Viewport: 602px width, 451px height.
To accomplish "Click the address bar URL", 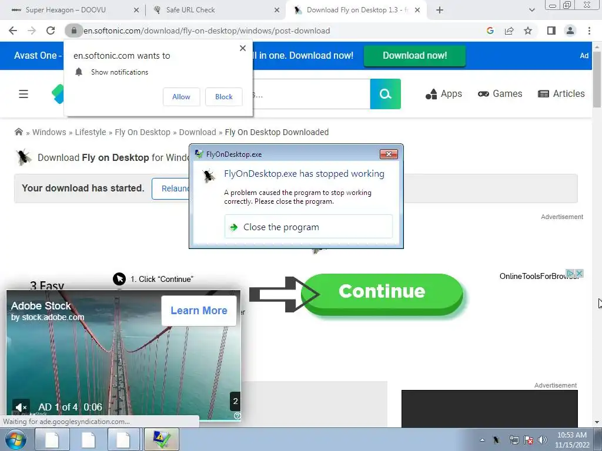I will (x=206, y=31).
